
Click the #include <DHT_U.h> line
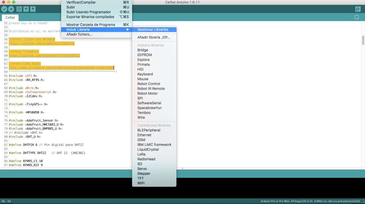click(x=25, y=137)
